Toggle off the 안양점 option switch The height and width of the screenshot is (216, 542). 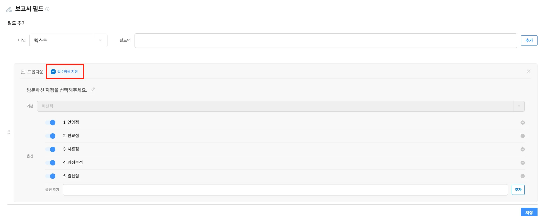click(51, 123)
